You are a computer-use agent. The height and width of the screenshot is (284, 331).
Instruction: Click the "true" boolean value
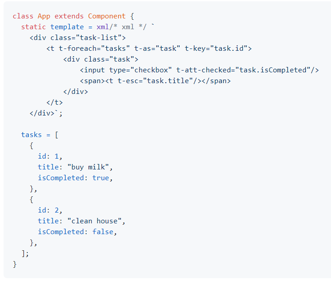[101, 178]
